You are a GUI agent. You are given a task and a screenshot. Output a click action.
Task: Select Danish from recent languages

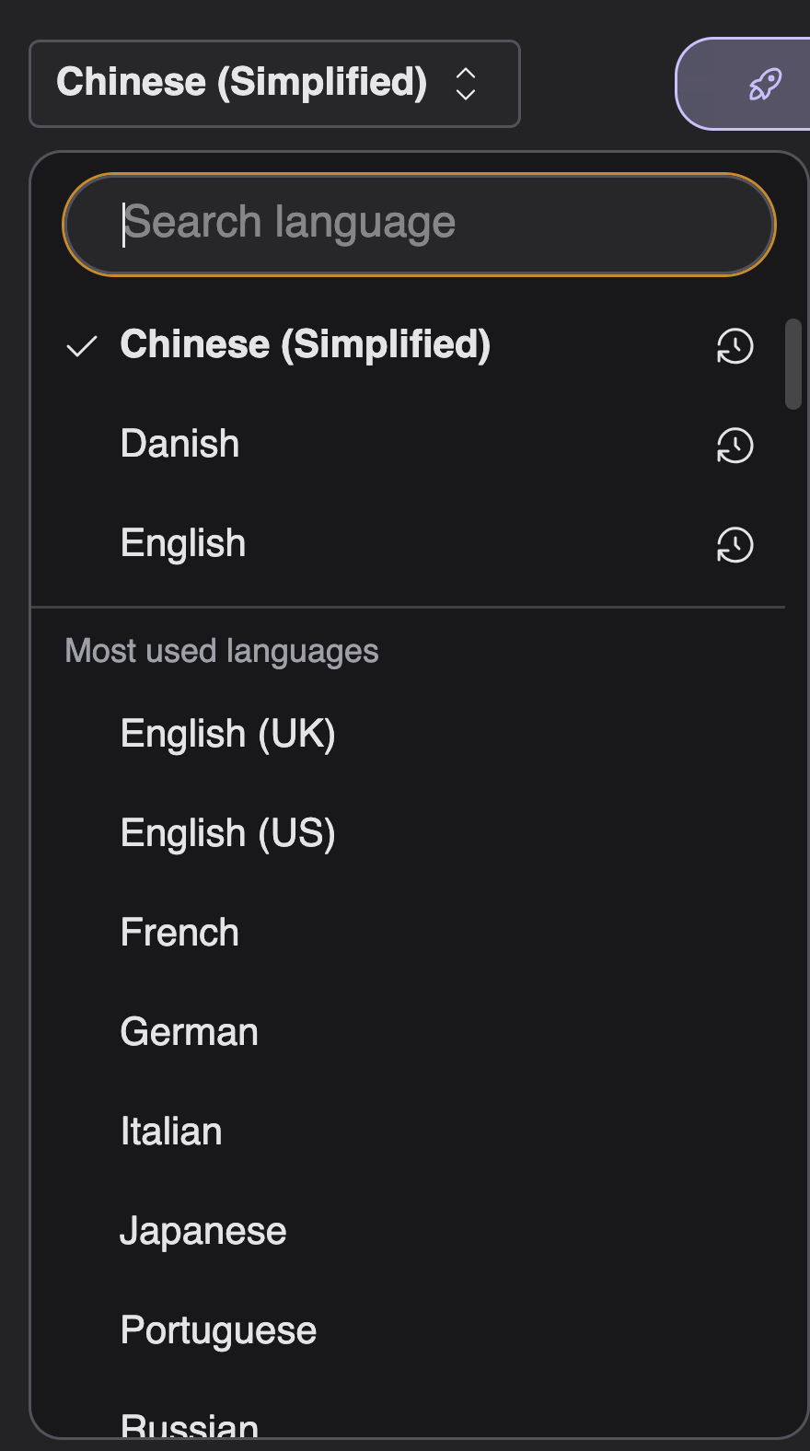pyautogui.click(x=180, y=444)
